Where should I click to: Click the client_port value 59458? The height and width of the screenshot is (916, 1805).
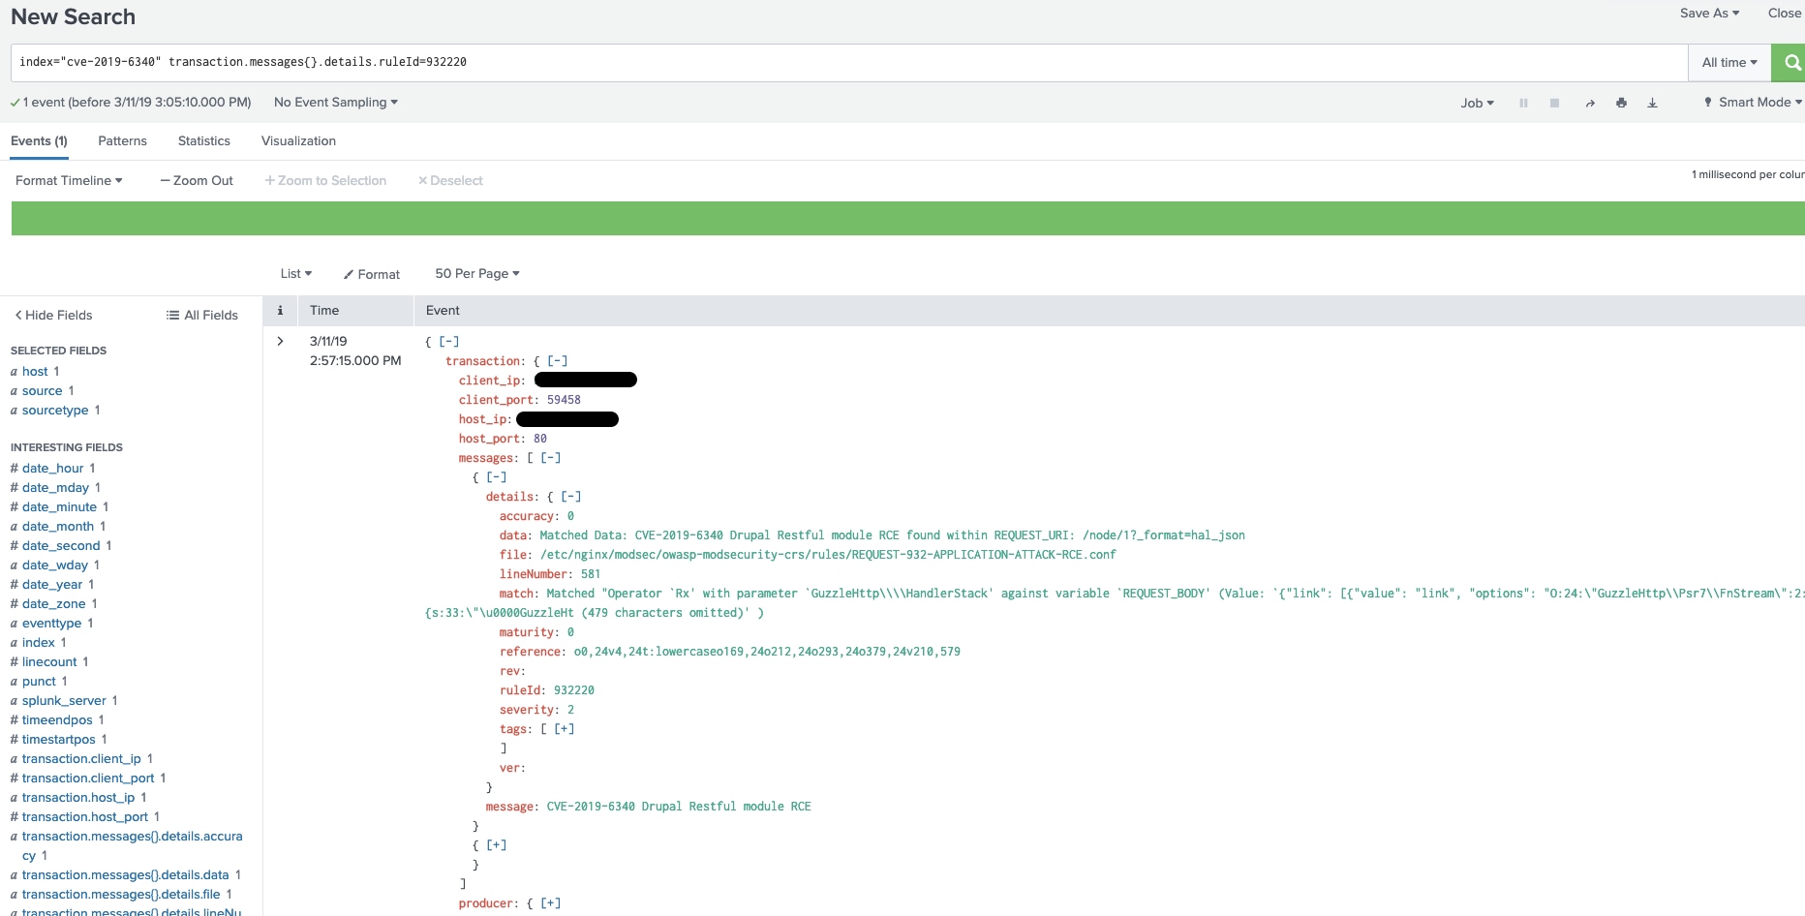[x=564, y=400]
